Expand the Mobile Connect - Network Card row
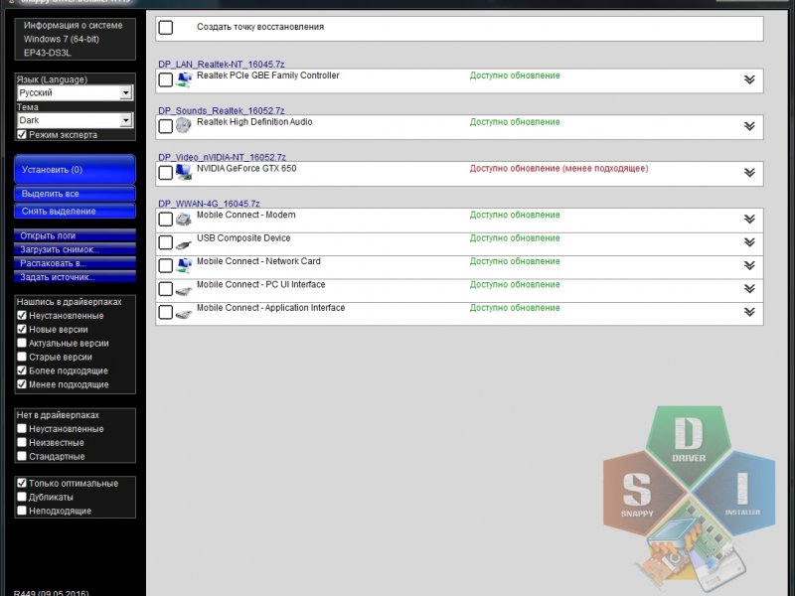This screenshot has height=596, width=795. (749, 265)
